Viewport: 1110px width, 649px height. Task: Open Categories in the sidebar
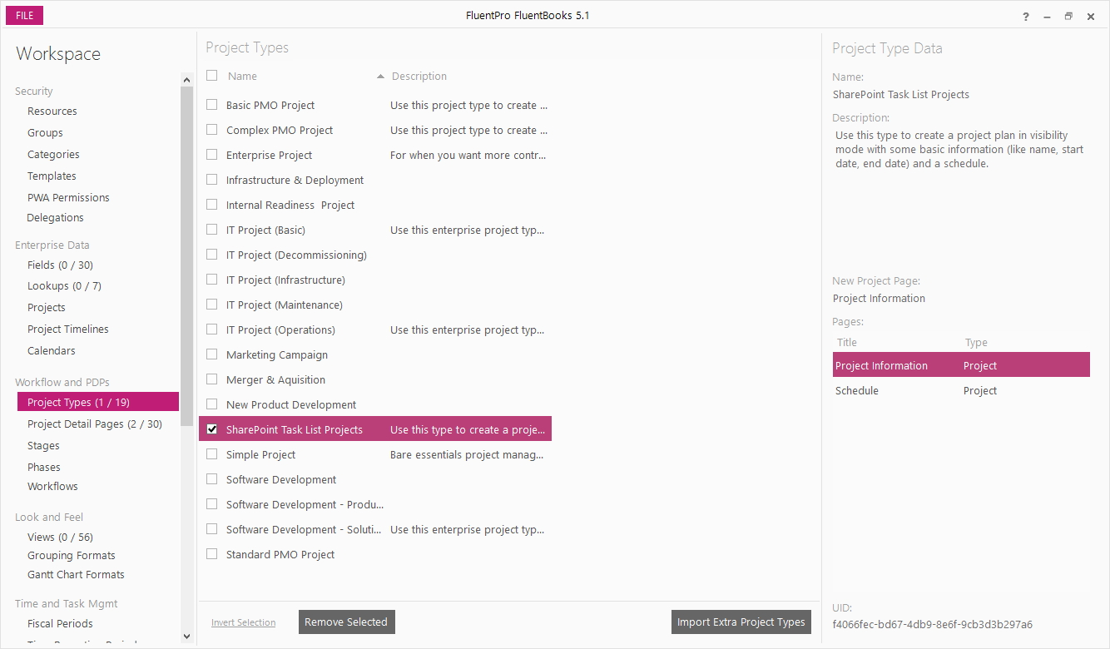point(53,155)
